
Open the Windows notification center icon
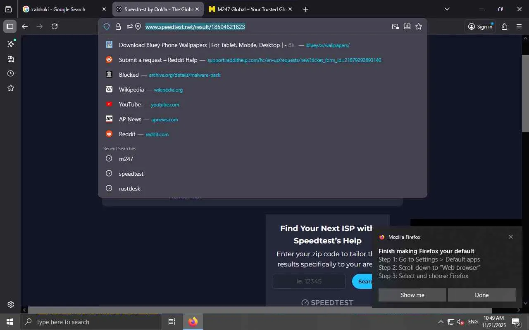[516, 322]
